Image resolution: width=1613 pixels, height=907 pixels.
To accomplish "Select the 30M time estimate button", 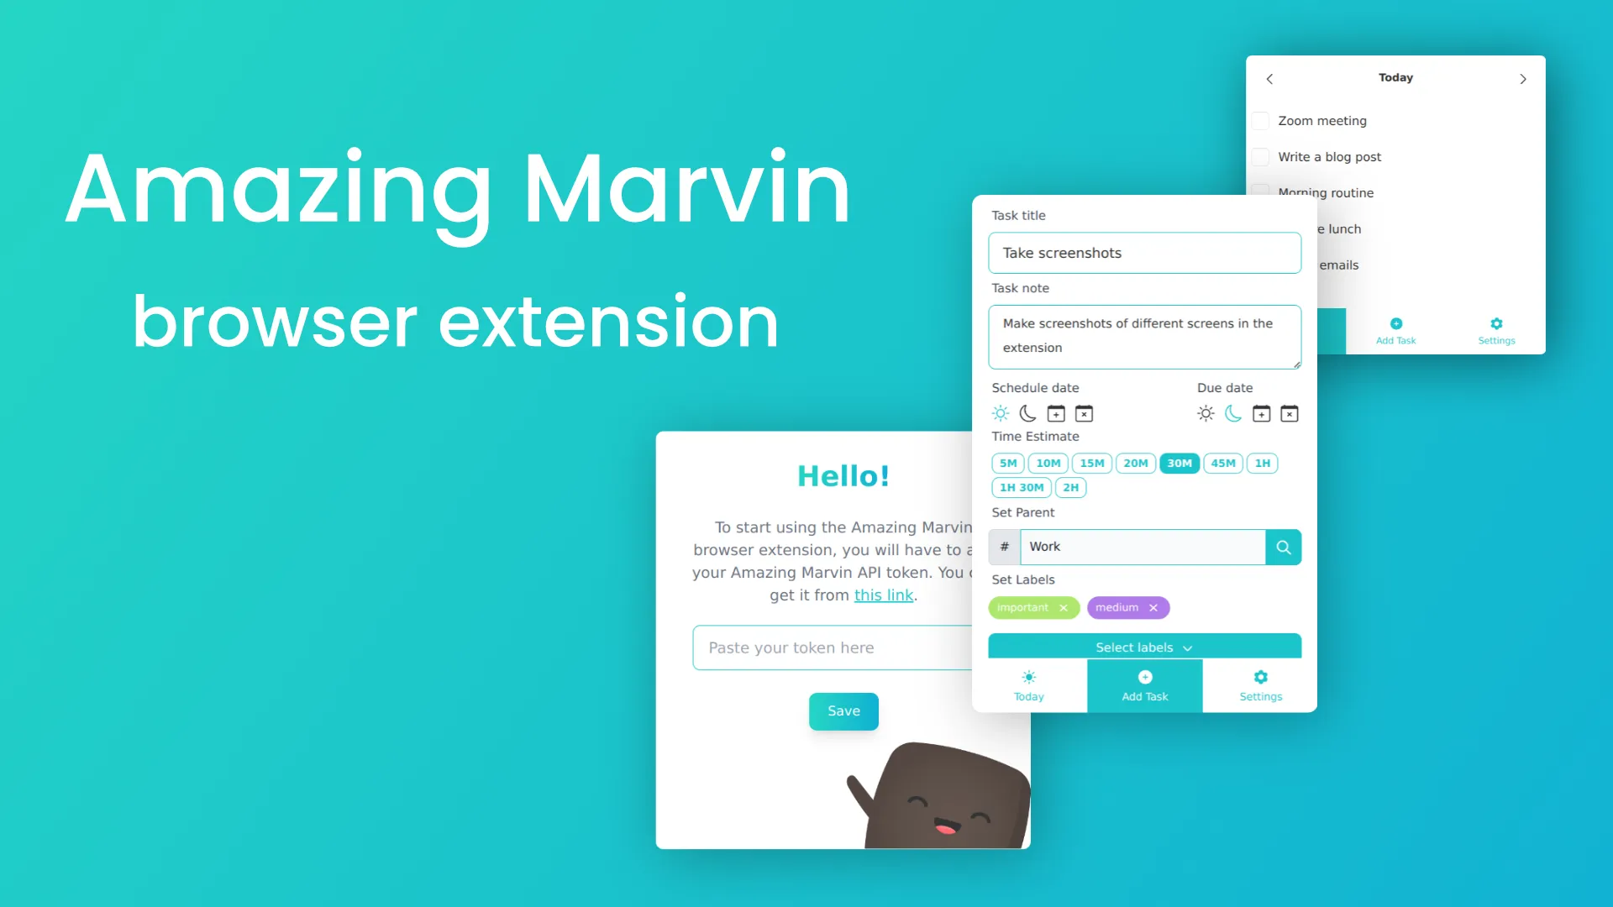I will point(1179,463).
